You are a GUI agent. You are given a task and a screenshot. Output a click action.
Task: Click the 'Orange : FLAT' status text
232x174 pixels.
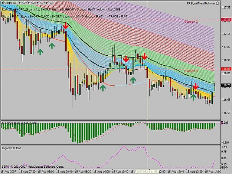(x=86, y=10)
